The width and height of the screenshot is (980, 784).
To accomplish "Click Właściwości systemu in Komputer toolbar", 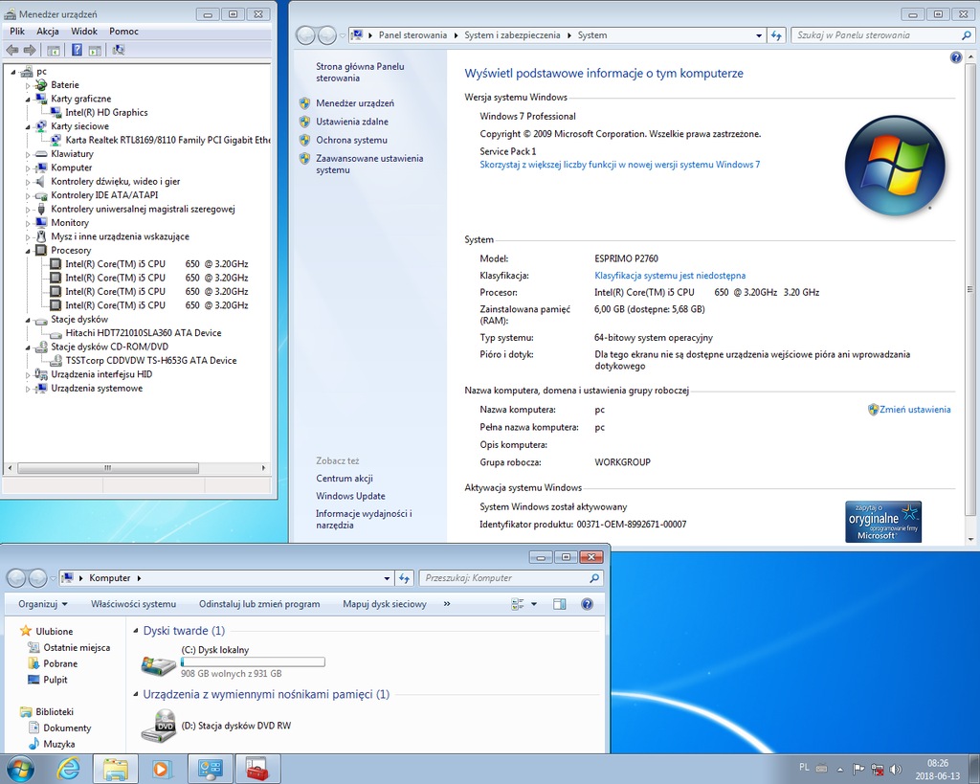I will [x=134, y=604].
